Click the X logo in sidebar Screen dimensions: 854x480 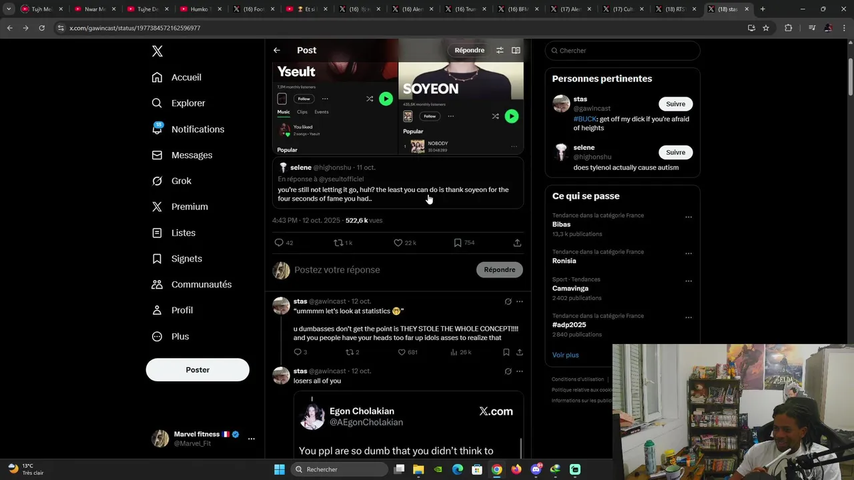pos(157,51)
